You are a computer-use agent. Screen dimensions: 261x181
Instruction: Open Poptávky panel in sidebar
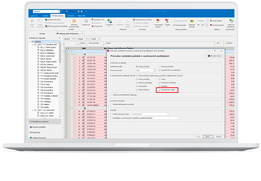(35, 133)
